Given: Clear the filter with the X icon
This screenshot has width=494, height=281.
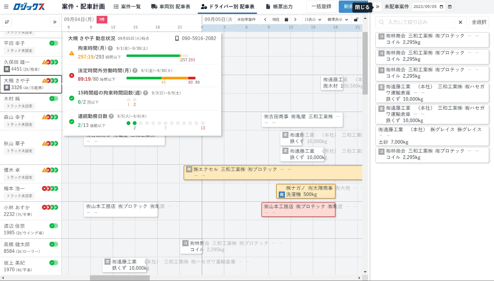Looking at the screenshot, I should click(x=460, y=22).
